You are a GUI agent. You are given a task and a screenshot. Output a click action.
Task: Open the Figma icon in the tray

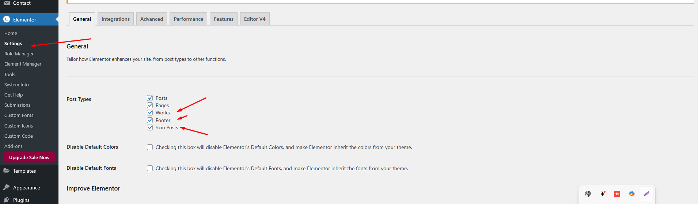pos(603,194)
